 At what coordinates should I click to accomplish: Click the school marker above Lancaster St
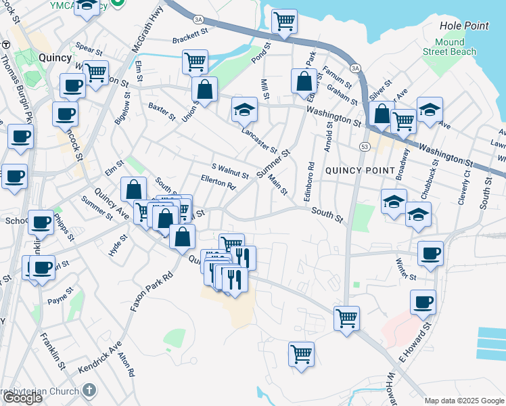245,110
